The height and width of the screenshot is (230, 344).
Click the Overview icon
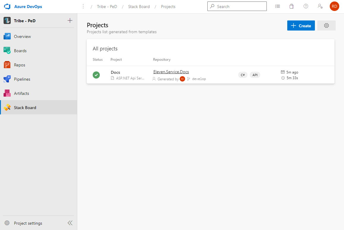[7, 36]
